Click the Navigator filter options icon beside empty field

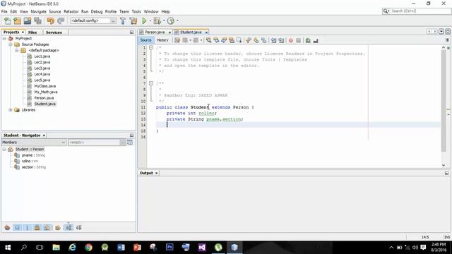click(x=130, y=143)
